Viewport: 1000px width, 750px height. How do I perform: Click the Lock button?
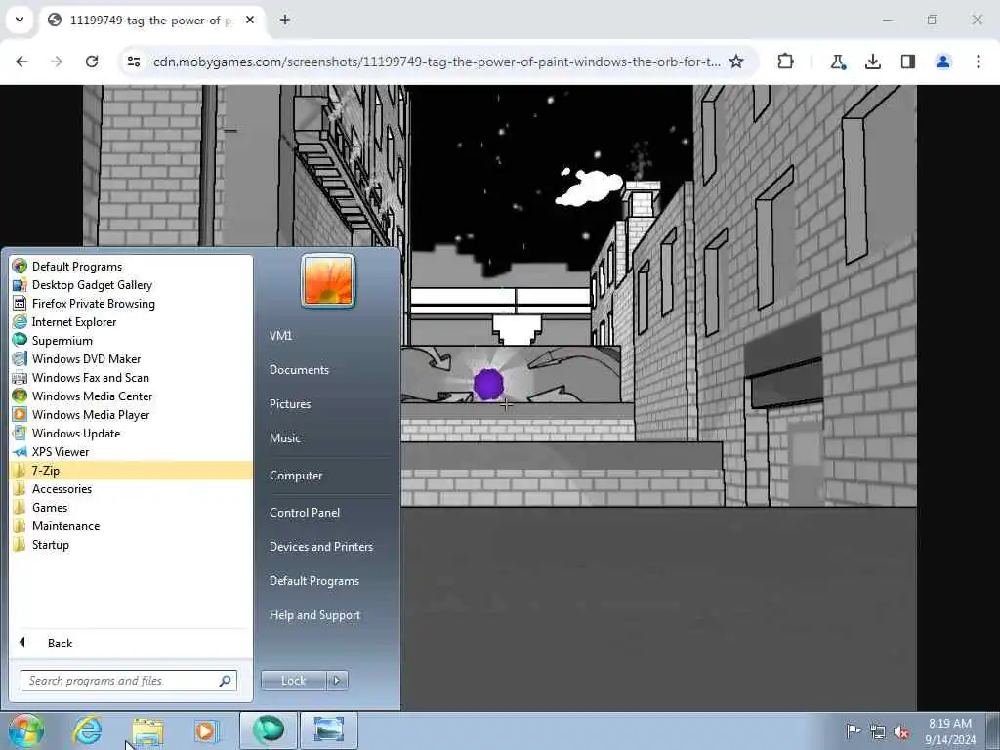(x=293, y=681)
